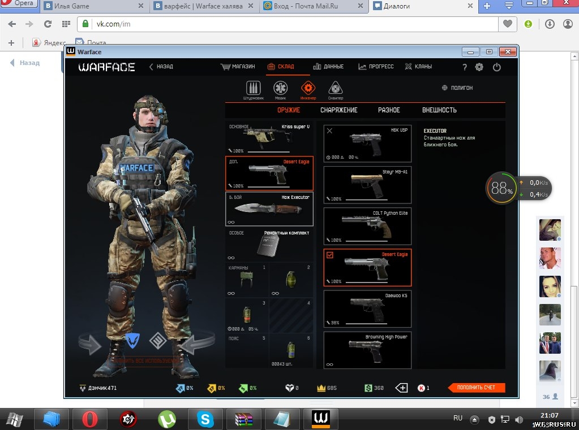Screen dimensions: 579x430
Task: Click the Warface power exit icon
Action: pyautogui.click(x=497, y=67)
